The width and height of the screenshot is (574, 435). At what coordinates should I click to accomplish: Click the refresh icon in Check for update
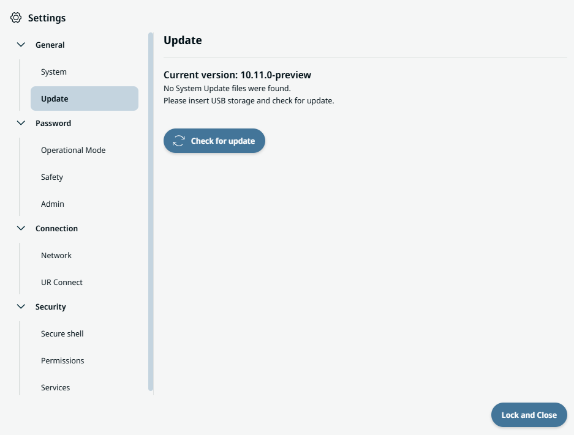(x=179, y=141)
